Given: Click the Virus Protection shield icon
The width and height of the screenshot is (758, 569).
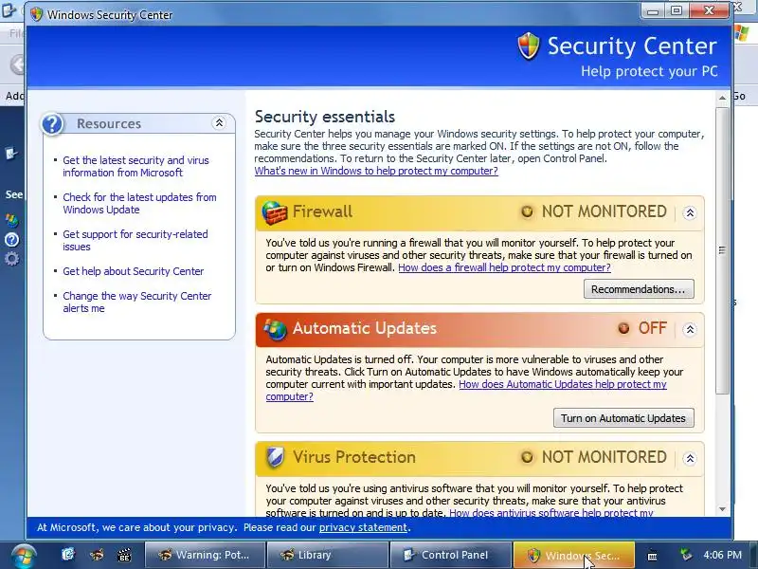Looking at the screenshot, I should pos(275,457).
